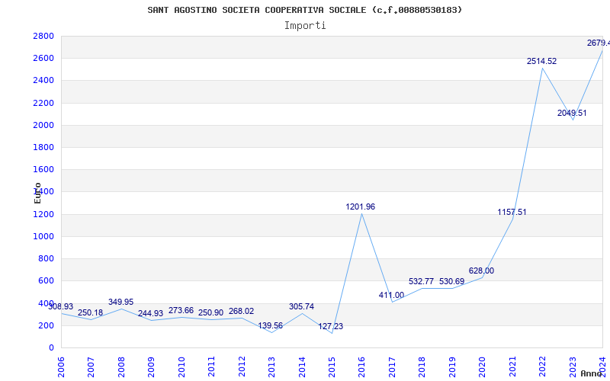Click x-axis year 2007
610x381 pixels.
tap(91, 367)
